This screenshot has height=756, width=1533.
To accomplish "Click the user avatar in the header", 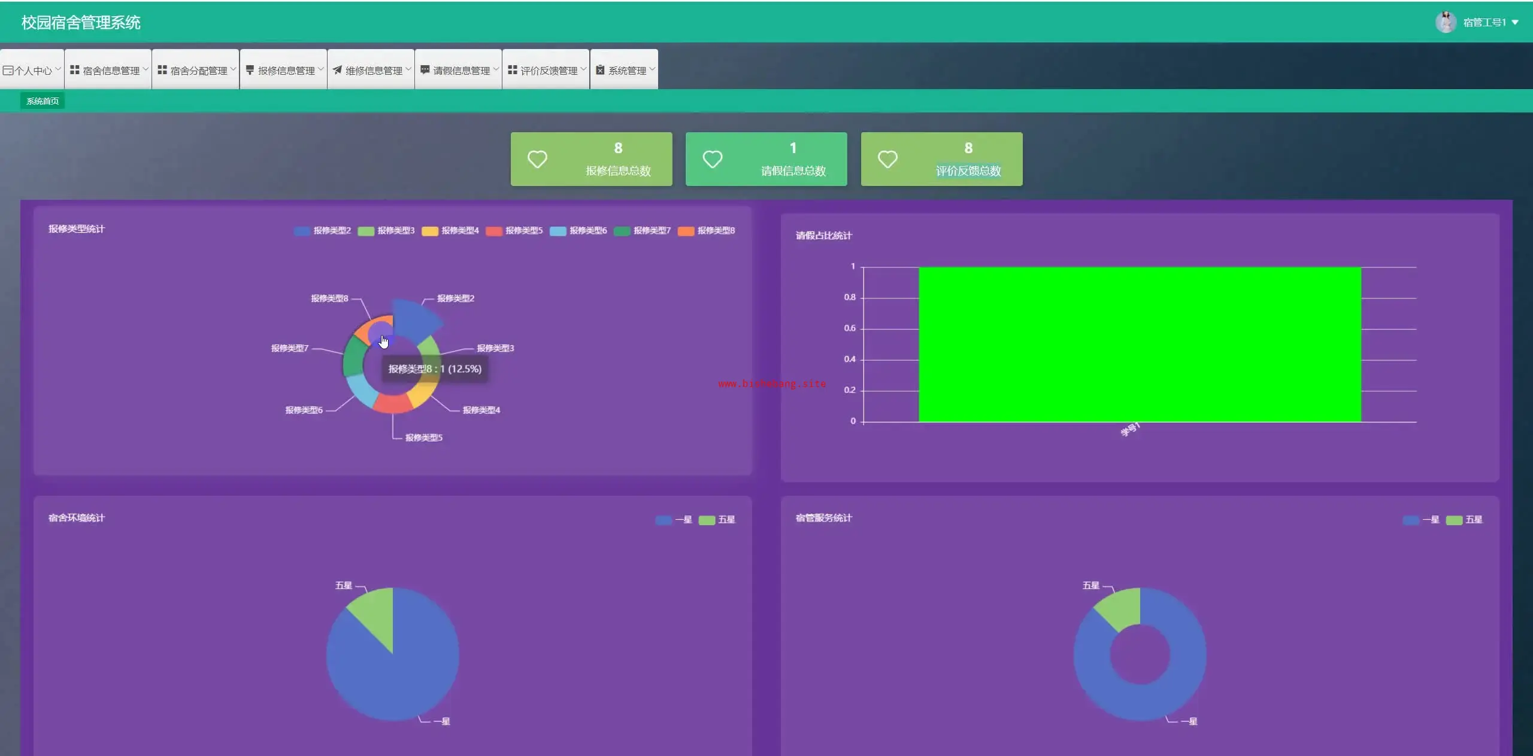I will [1445, 22].
